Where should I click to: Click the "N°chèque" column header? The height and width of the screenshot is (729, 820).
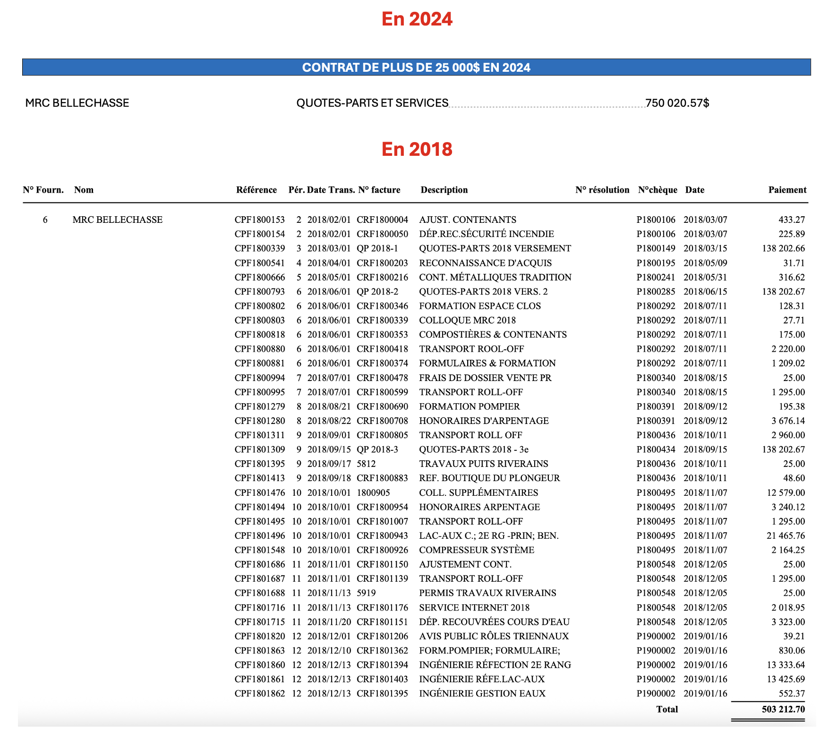click(x=658, y=190)
